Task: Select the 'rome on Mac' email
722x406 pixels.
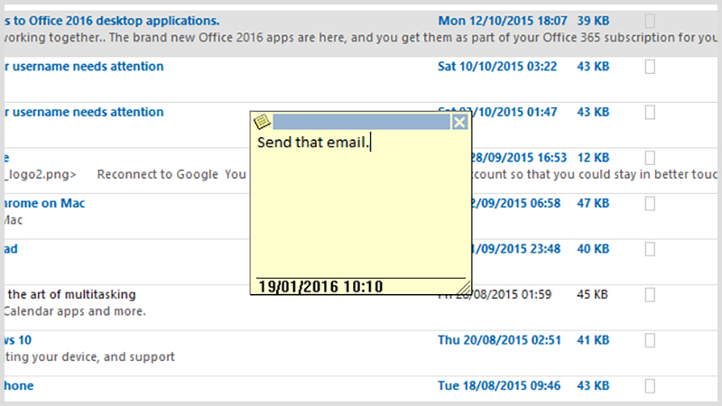Action: coord(44,203)
